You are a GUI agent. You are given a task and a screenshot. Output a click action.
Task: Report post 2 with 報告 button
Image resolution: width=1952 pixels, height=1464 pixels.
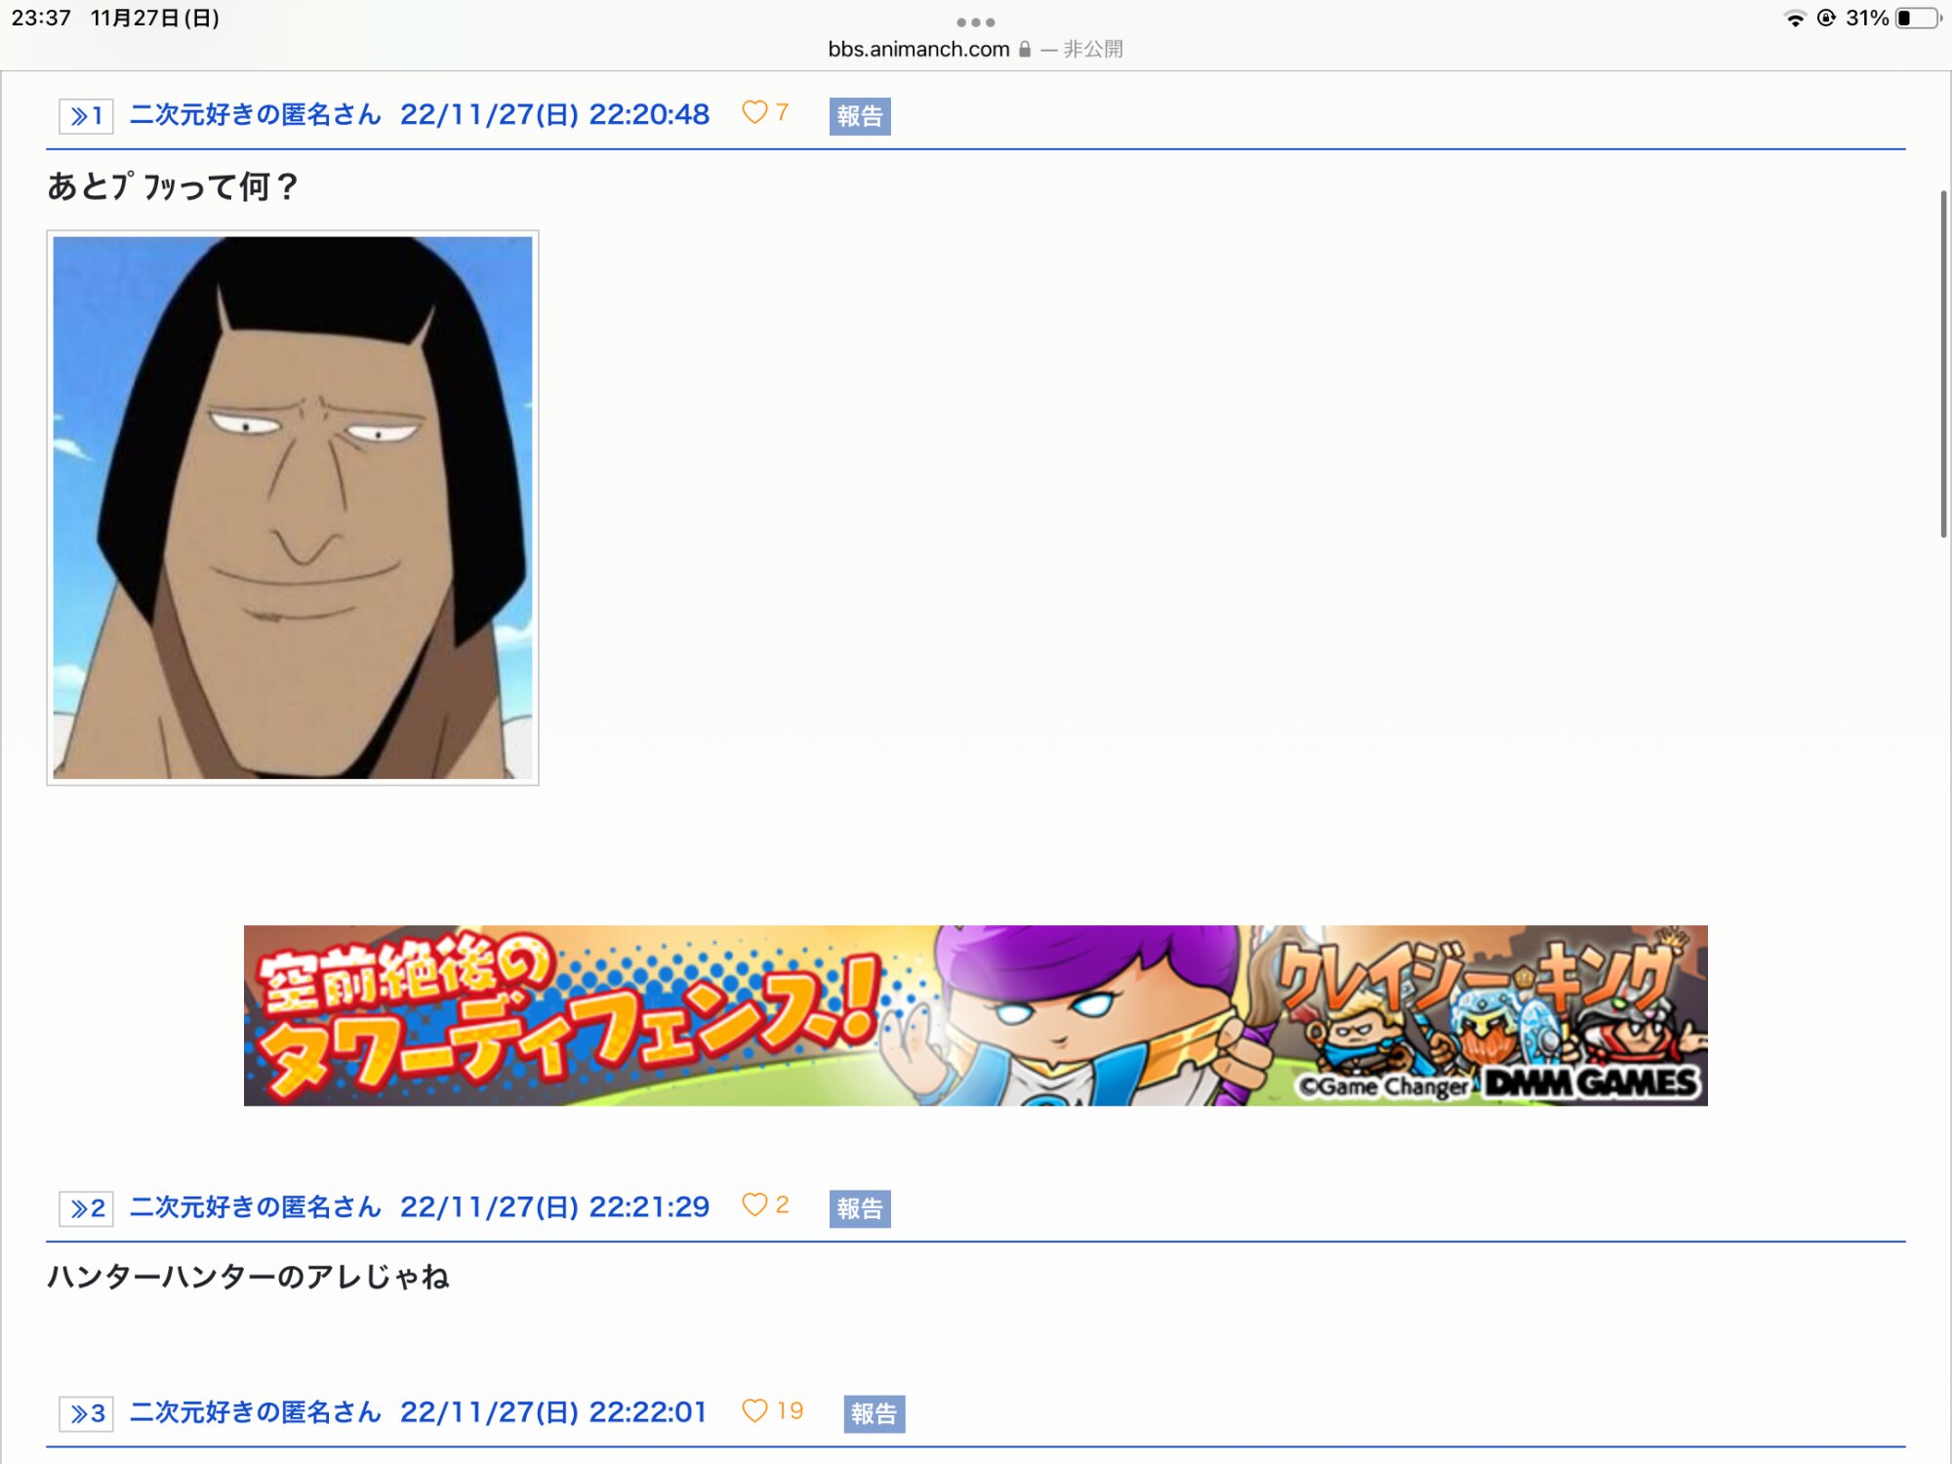859,1208
